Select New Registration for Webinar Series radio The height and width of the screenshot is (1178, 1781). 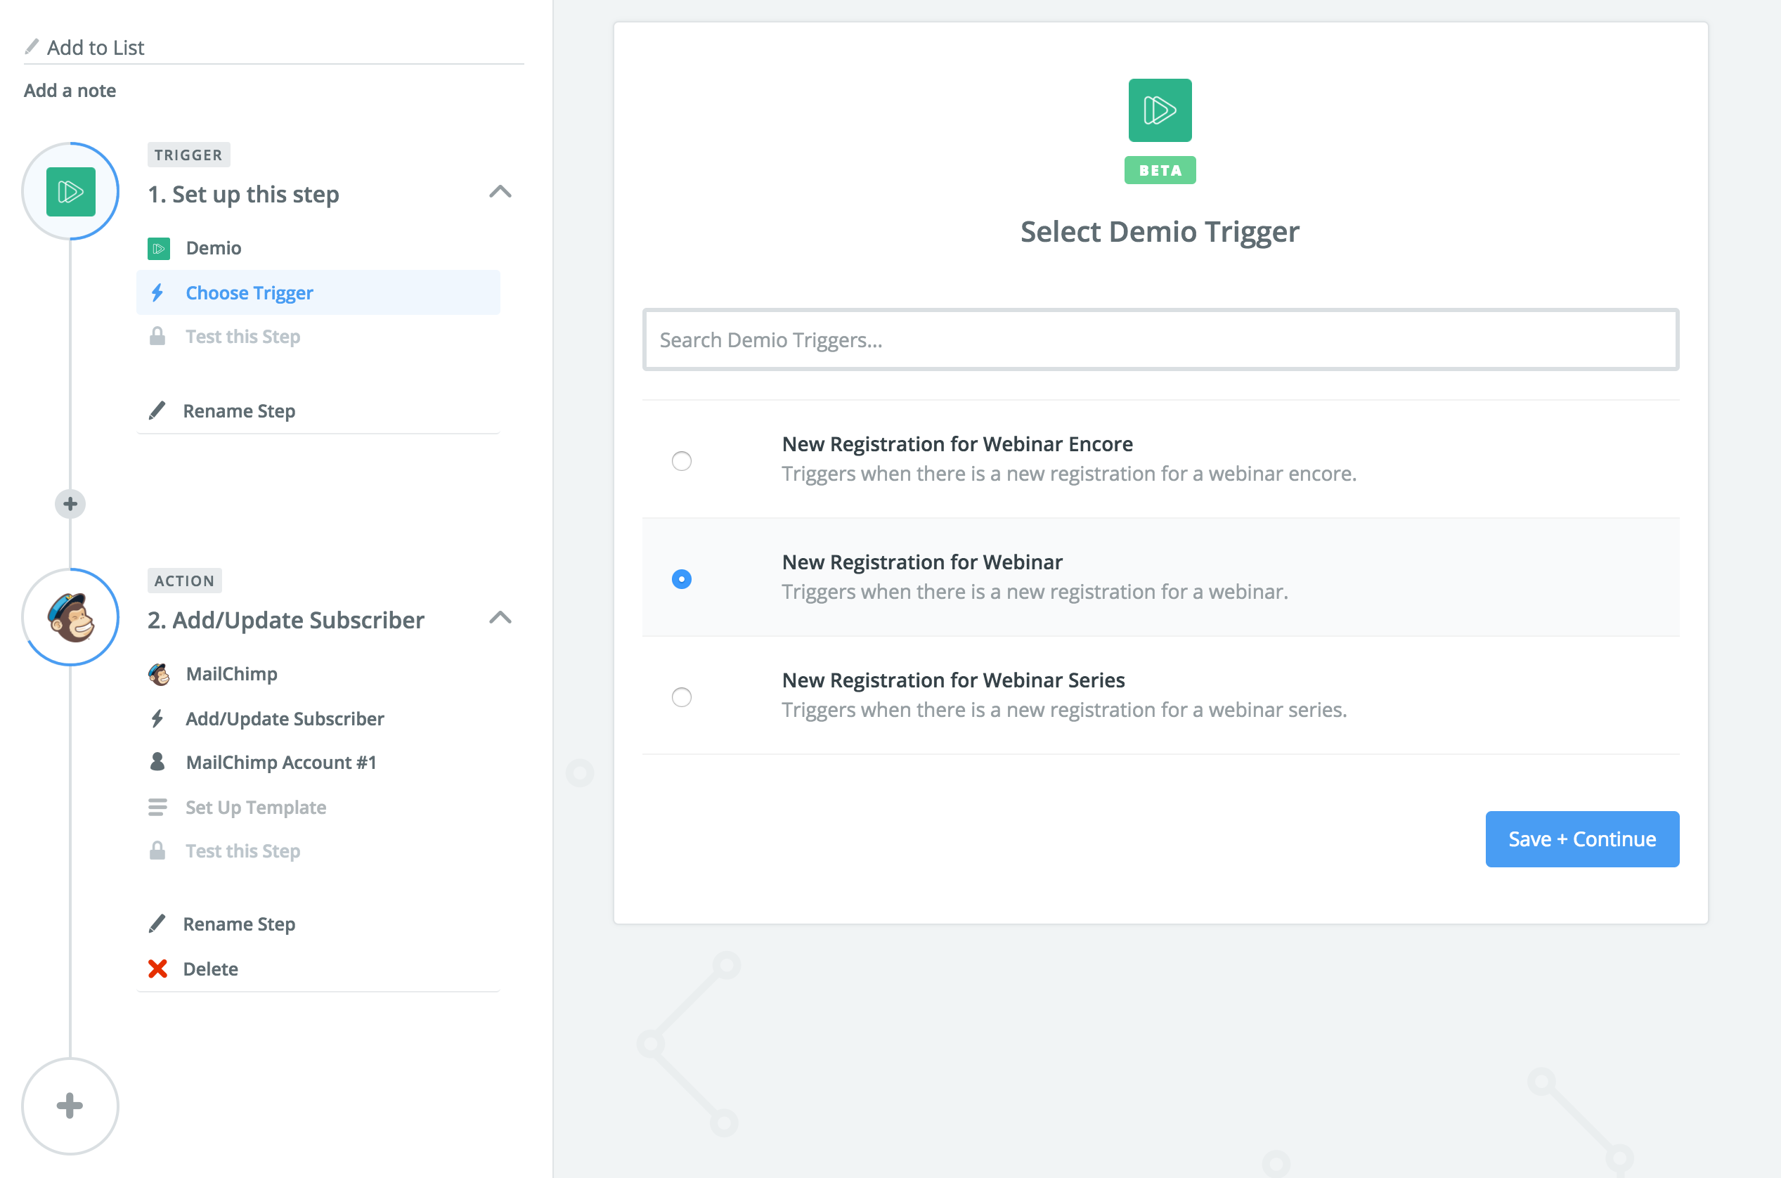pos(681,697)
